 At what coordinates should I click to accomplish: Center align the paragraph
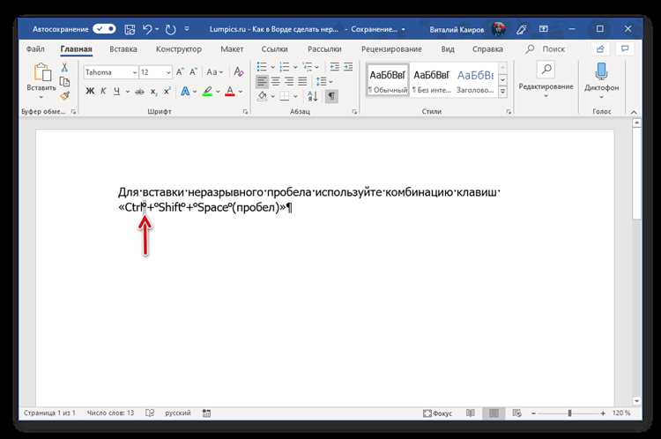(x=275, y=81)
